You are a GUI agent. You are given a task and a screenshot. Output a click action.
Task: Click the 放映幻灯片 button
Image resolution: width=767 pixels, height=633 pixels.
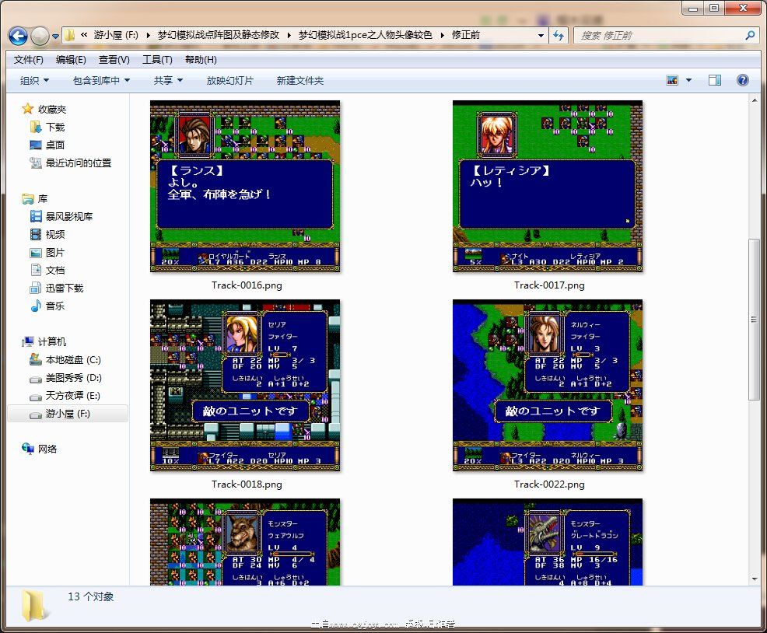click(229, 80)
